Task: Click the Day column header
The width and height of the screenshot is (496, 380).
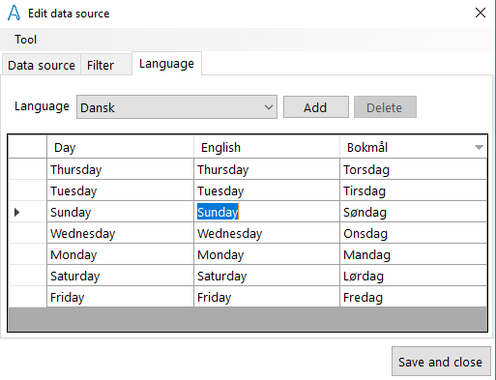Action: tap(121, 147)
